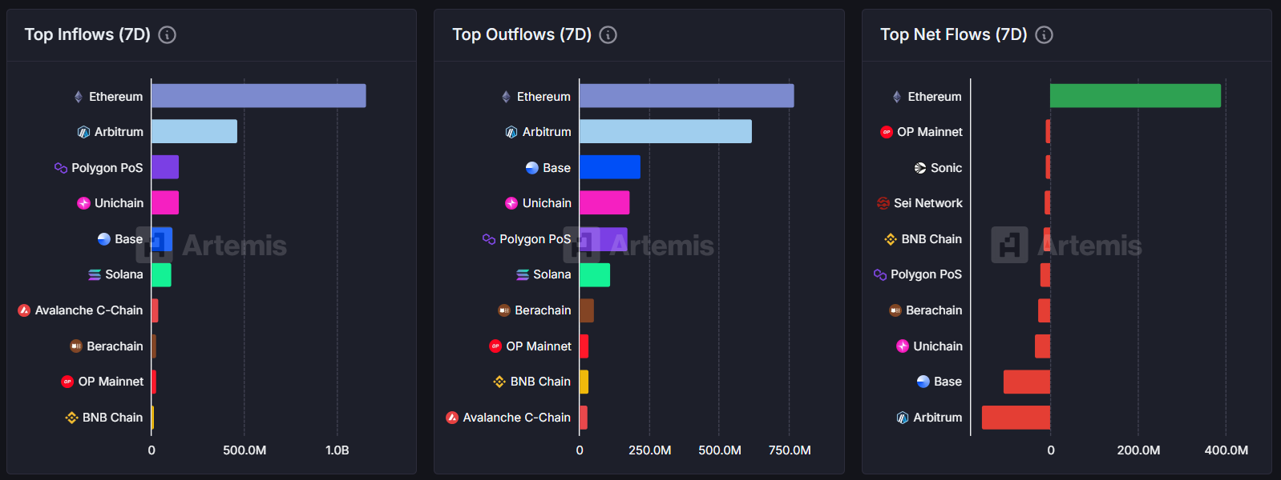Select Ethereum green net flow bar

(x=1136, y=96)
